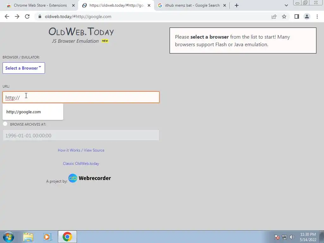Open the volume speaker tray icon
The width and height of the screenshot is (324, 243).
pyautogui.click(x=292, y=237)
